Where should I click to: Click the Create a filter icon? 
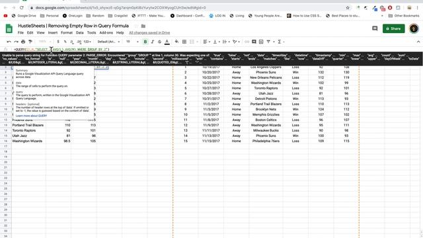[268, 42]
